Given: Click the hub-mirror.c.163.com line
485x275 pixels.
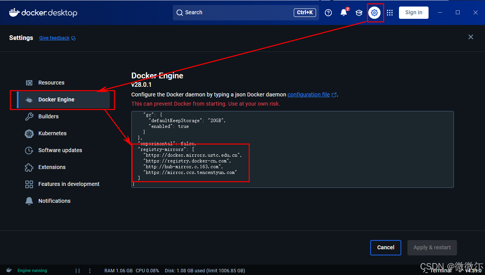Looking at the screenshot, I should [183, 167].
